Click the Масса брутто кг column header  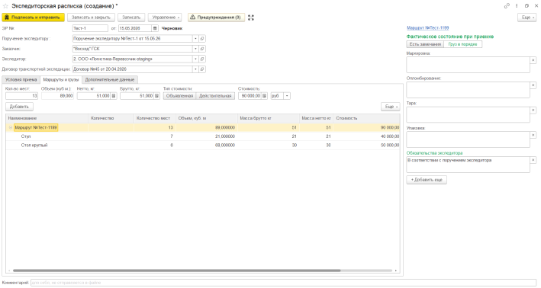tap(268, 118)
